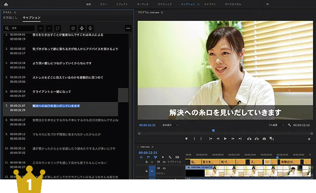Open the wrench settings in Program monitor
The width and height of the screenshot is (316, 193).
click(x=290, y=125)
